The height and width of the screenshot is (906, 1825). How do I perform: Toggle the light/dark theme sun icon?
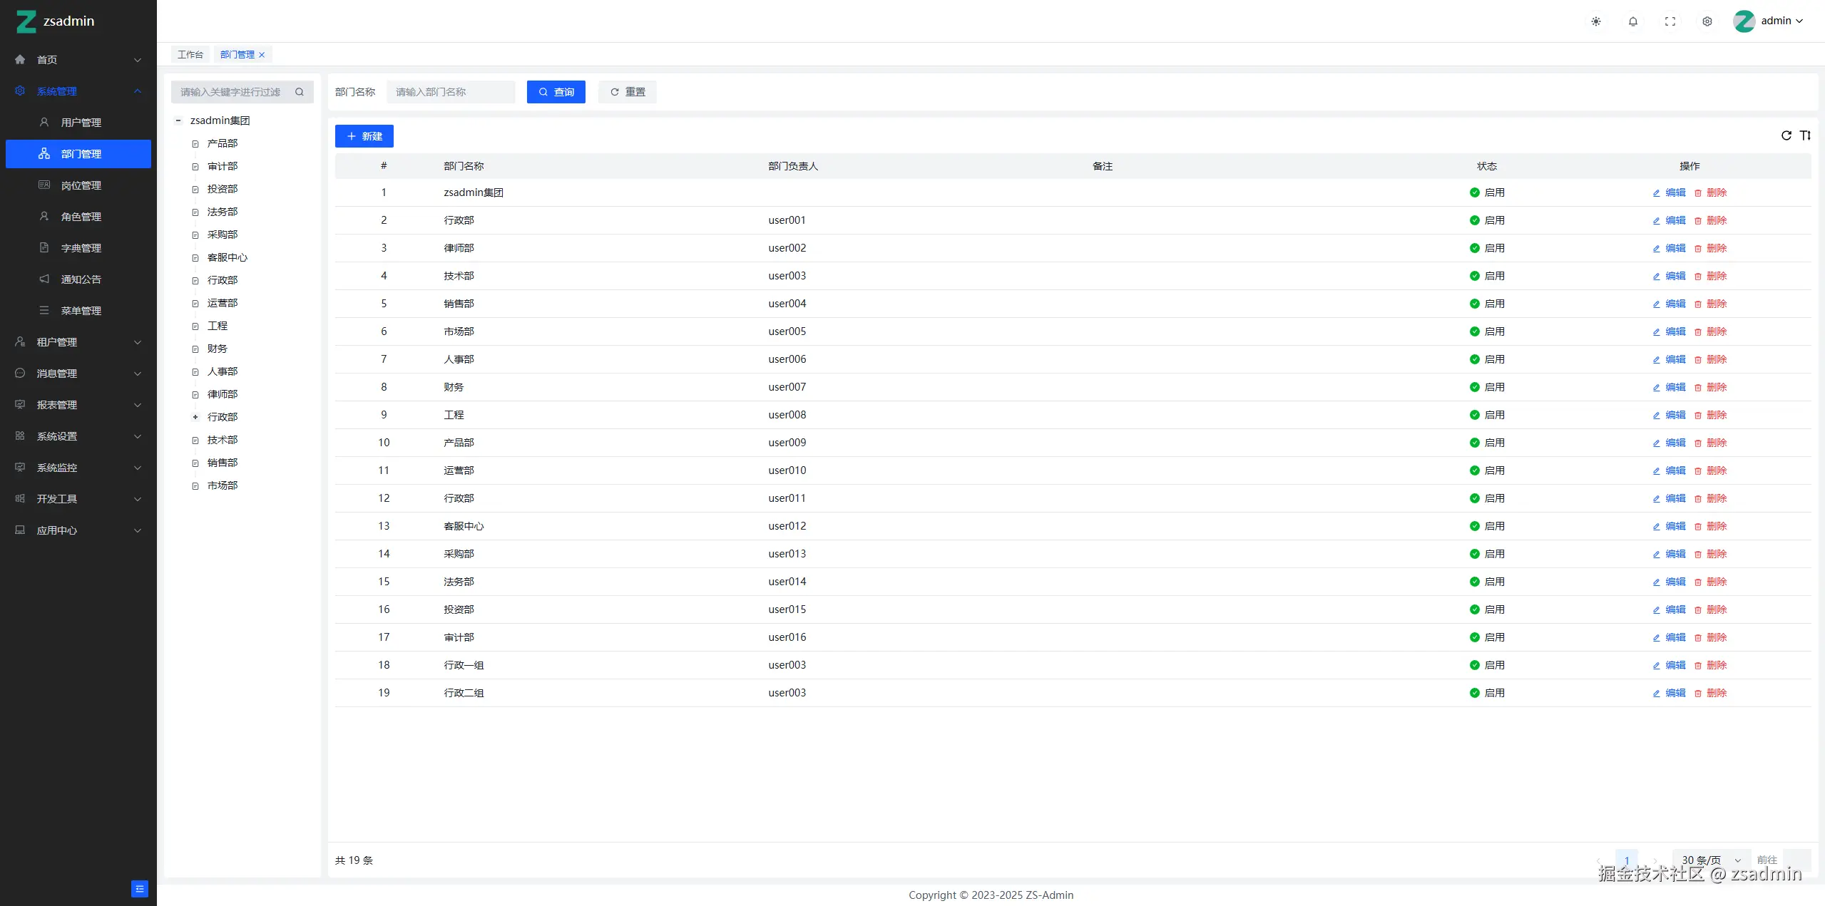(x=1596, y=21)
